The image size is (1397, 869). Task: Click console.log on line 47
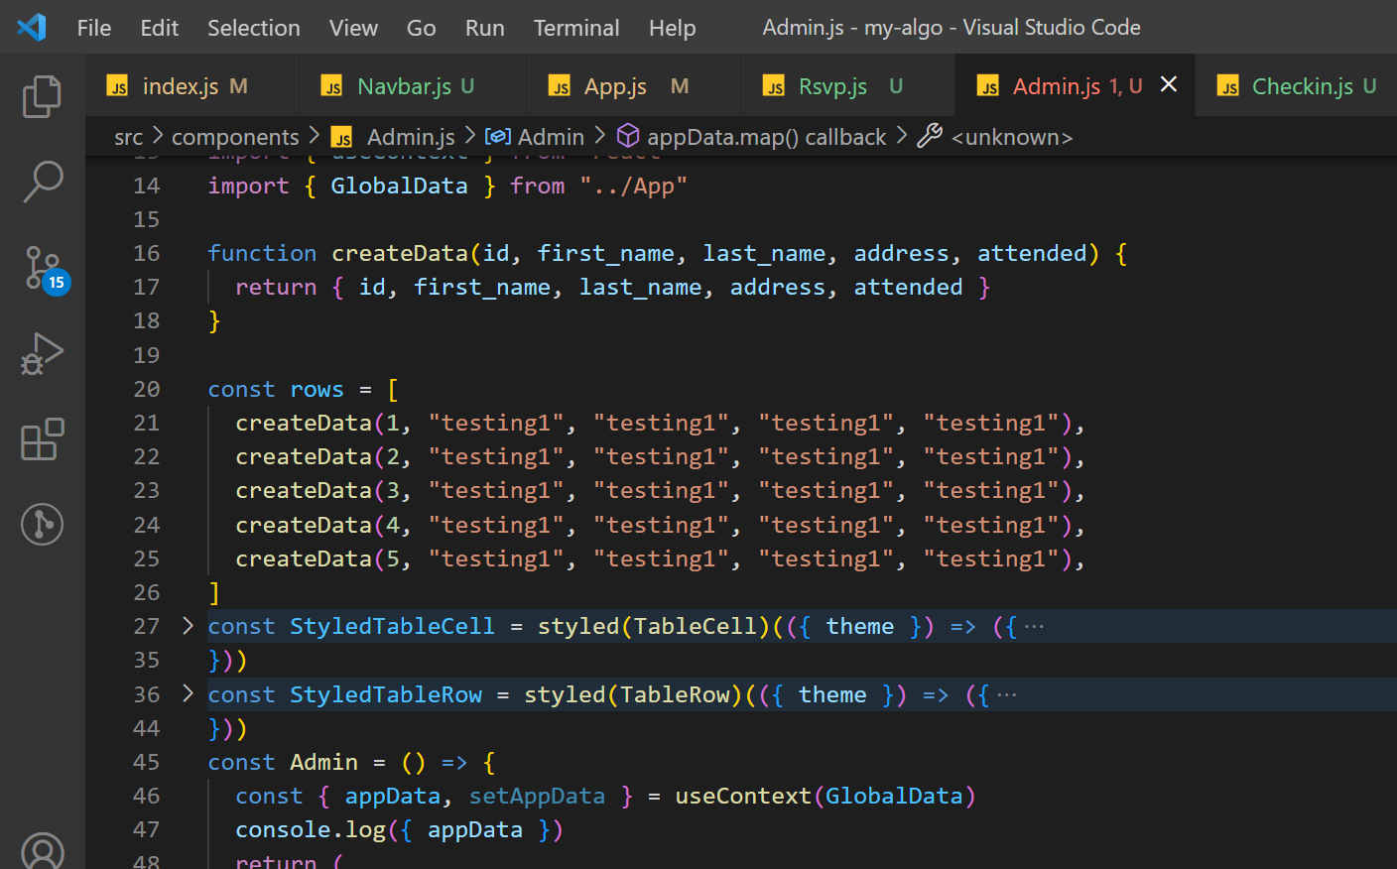coord(311,829)
